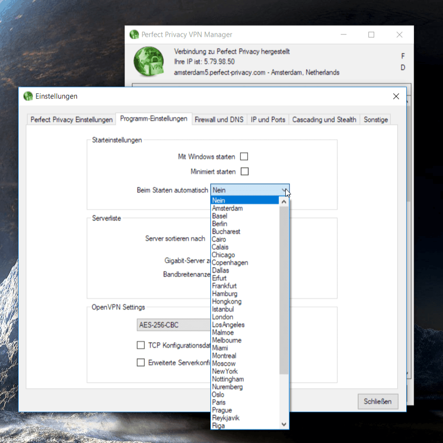Close the Einstellungen dialog with the X
443x443 pixels.
[x=396, y=97]
